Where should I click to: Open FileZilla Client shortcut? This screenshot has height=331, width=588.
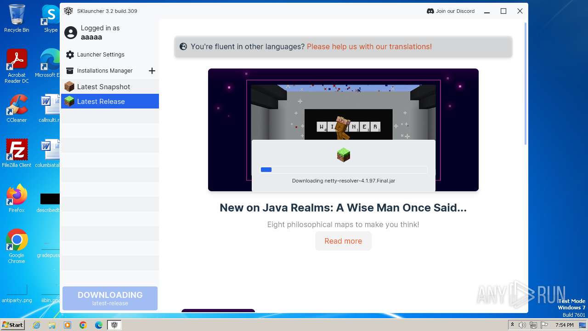pos(17,153)
